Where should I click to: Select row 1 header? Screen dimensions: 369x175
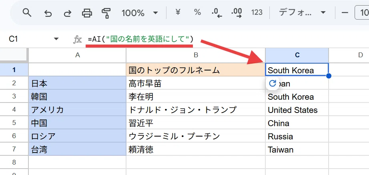pyautogui.click(x=14, y=70)
